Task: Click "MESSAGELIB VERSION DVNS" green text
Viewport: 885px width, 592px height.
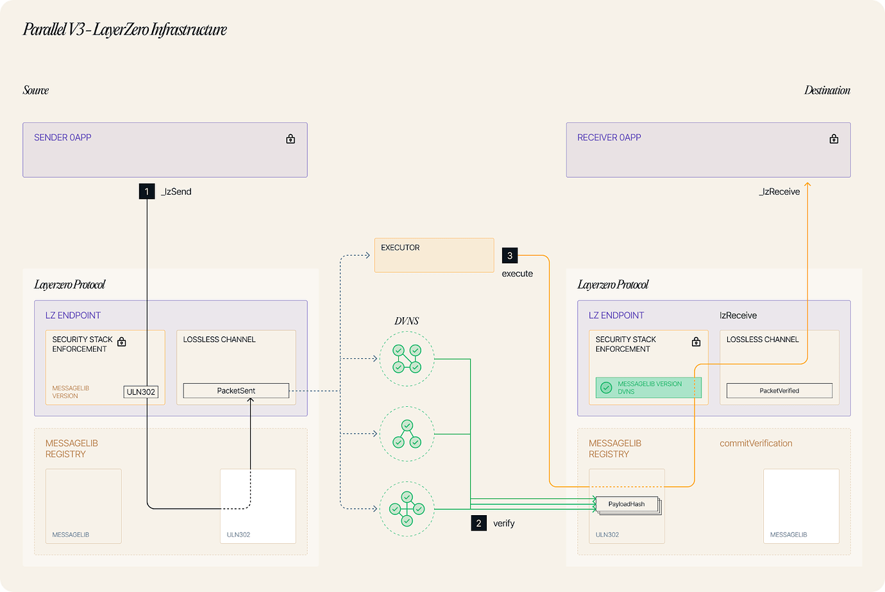Action: point(650,388)
